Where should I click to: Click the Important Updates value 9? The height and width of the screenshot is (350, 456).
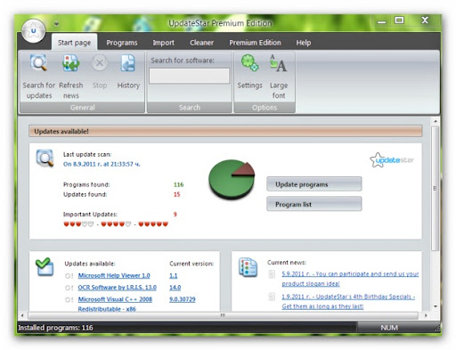point(175,214)
